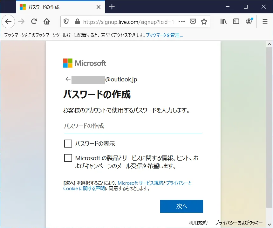Open a new tab with plus icon
The image size is (273, 228).
(112, 7)
